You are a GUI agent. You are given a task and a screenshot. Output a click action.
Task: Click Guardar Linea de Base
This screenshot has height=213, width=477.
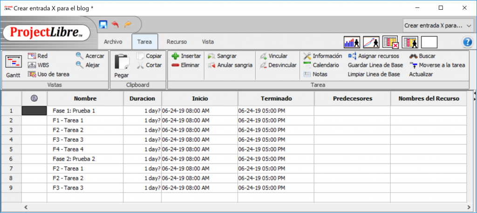tap(375, 65)
